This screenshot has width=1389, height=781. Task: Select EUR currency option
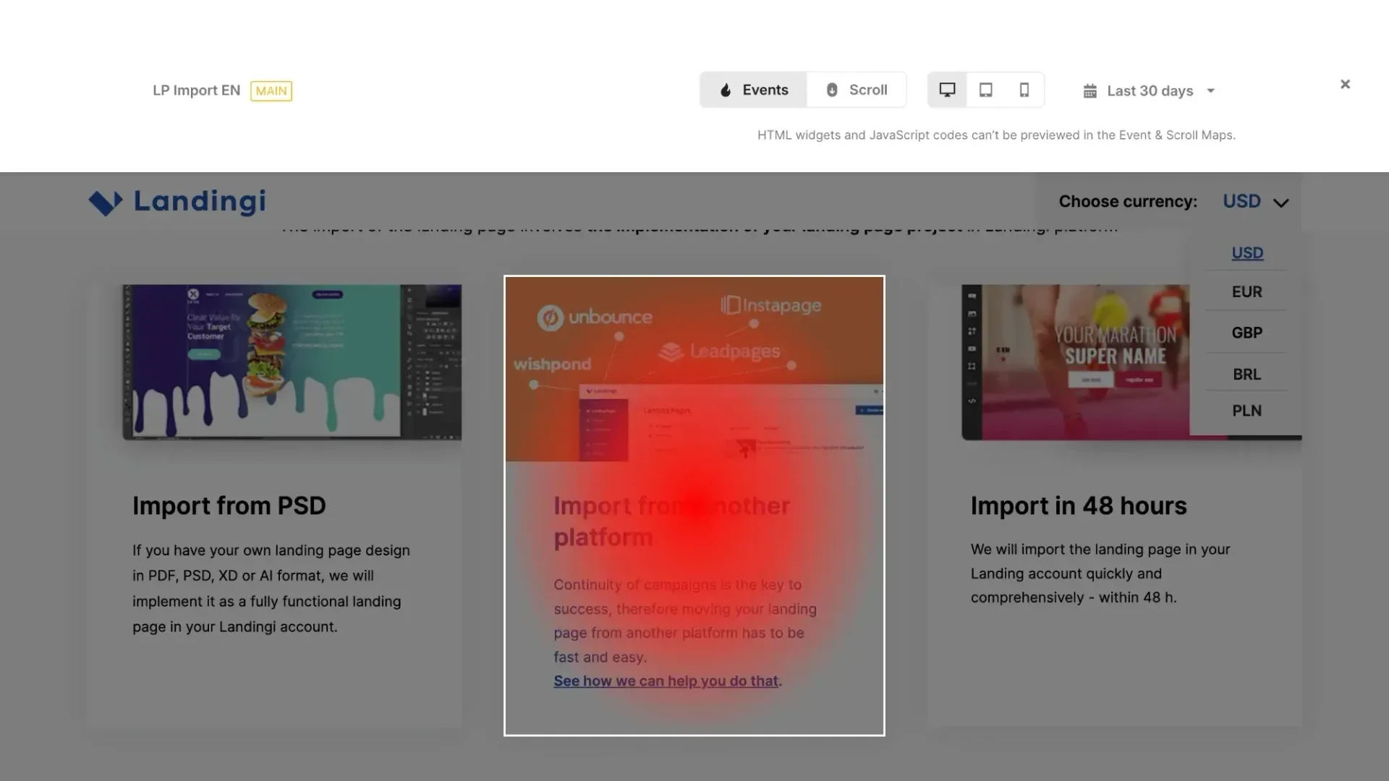coord(1246,292)
